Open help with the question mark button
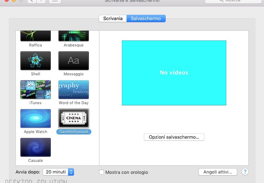264x183 pixels. tap(245, 172)
